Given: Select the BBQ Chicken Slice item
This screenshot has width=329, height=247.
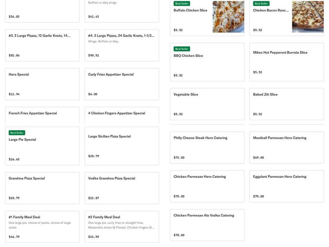Looking at the screenshot, I should pyautogui.click(x=207, y=62).
